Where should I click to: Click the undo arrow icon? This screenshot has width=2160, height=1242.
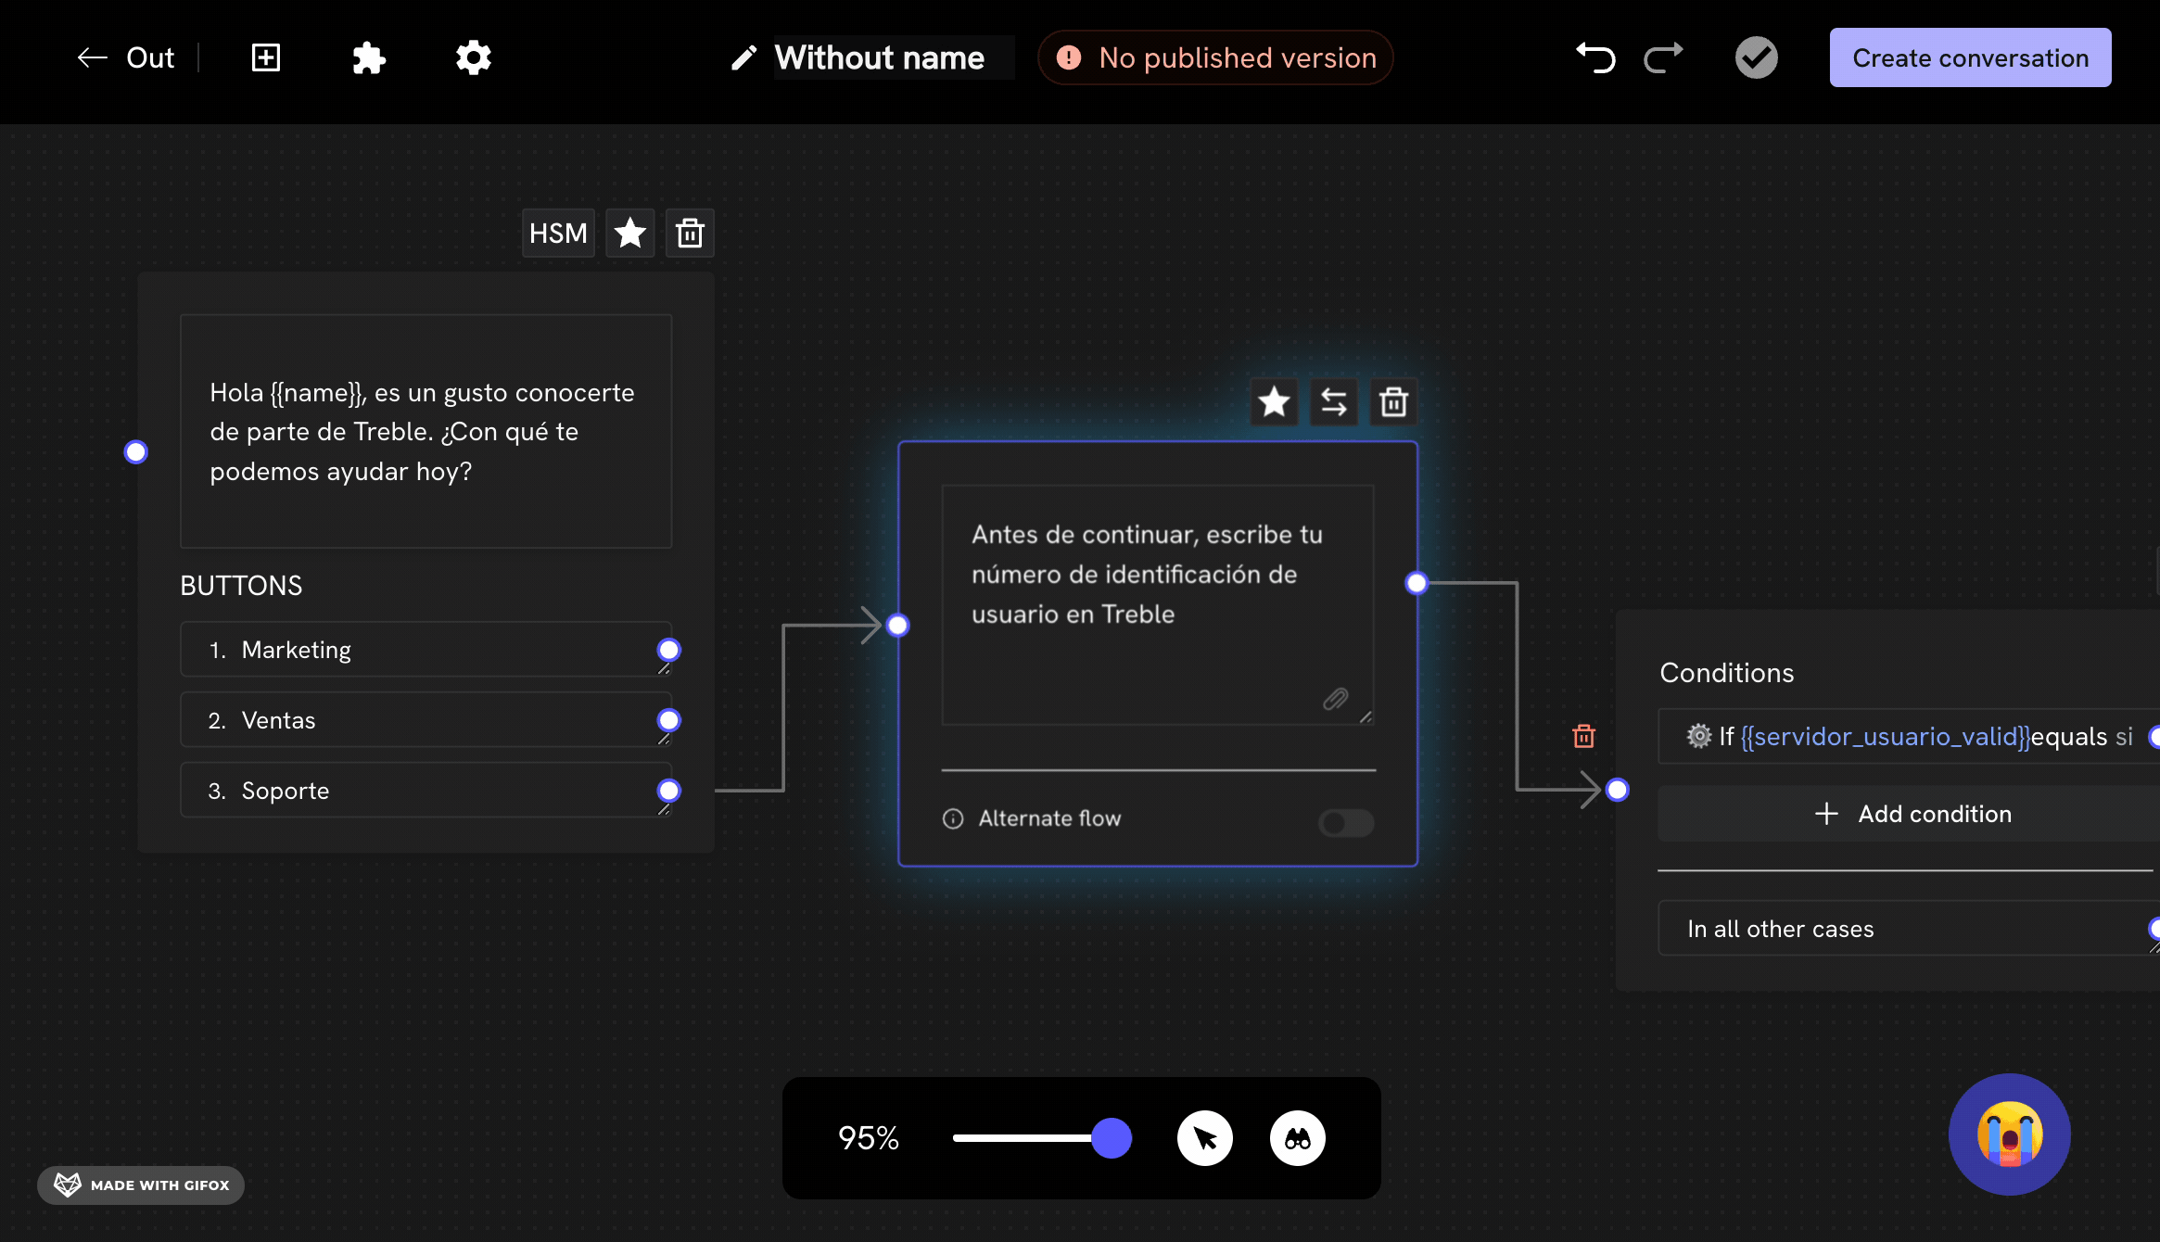[1595, 57]
